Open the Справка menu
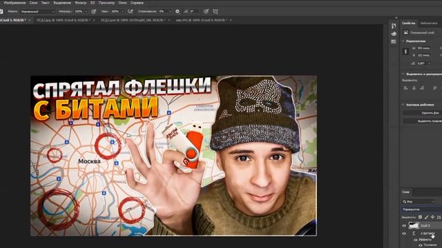 pyautogui.click(x=137, y=3)
